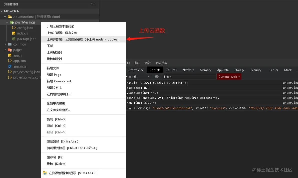Open the Custom levels dropdown
The width and height of the screenshot is (298, 178).
click(x=229, y=77)
